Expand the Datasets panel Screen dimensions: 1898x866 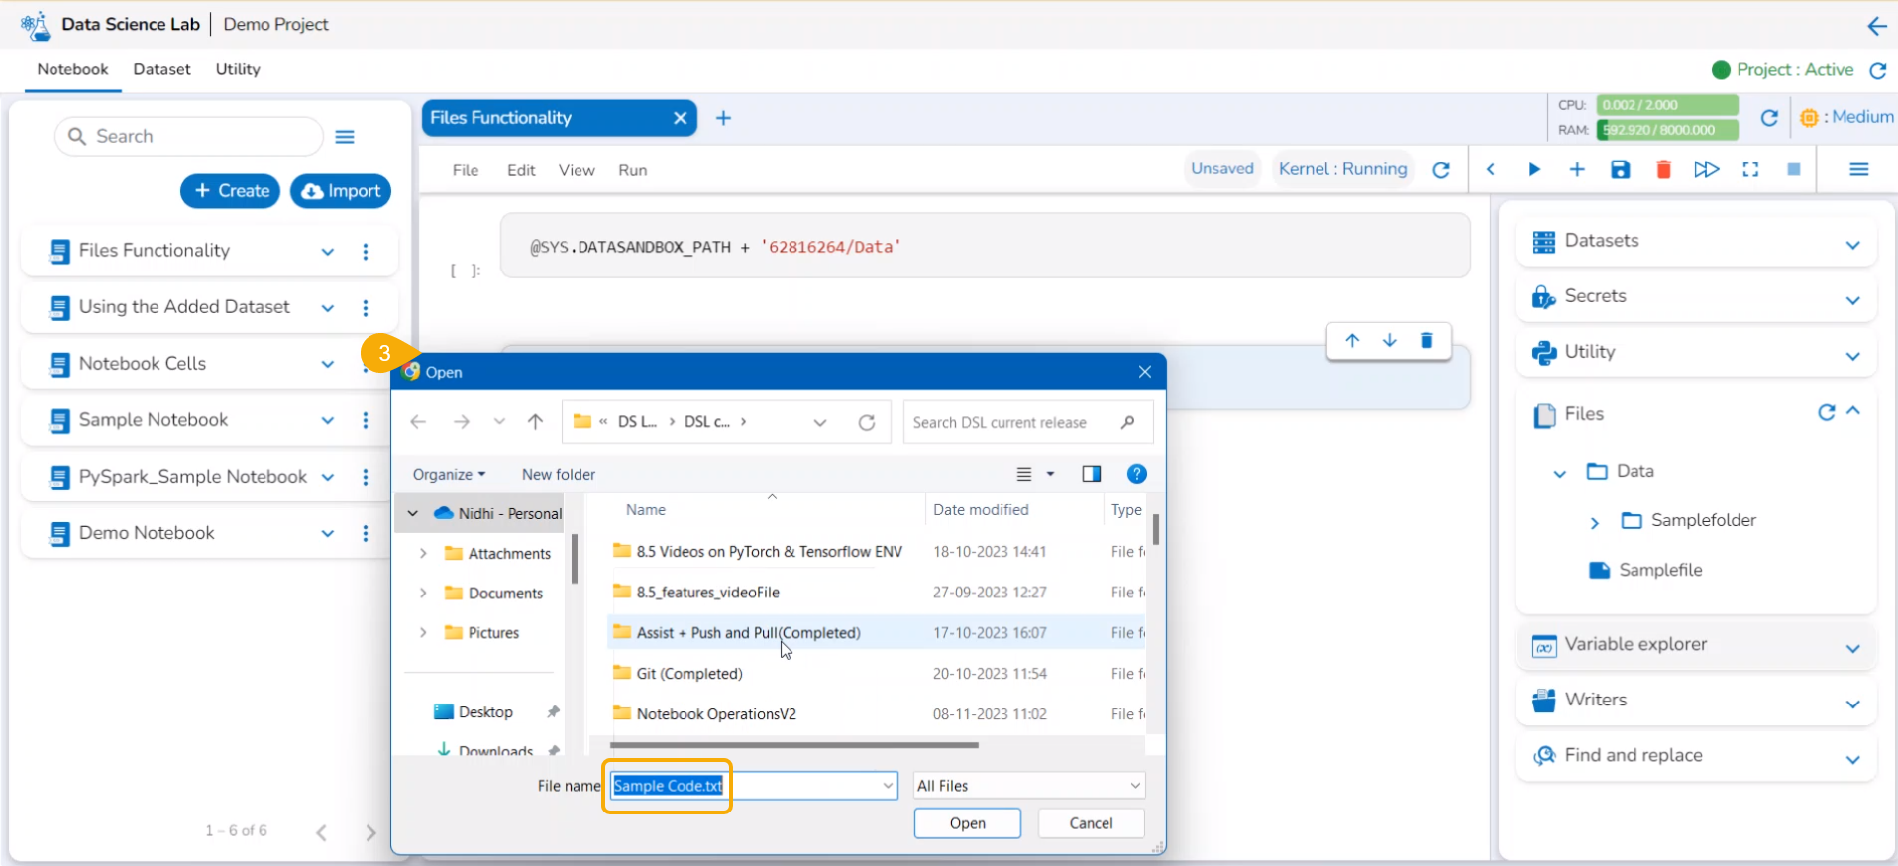[1852, 244]
